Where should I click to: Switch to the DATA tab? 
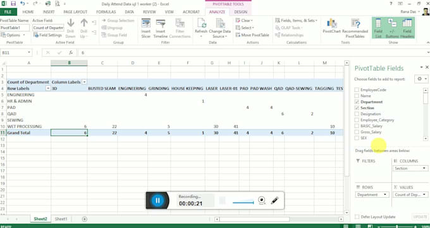click(x=129, y=12)
